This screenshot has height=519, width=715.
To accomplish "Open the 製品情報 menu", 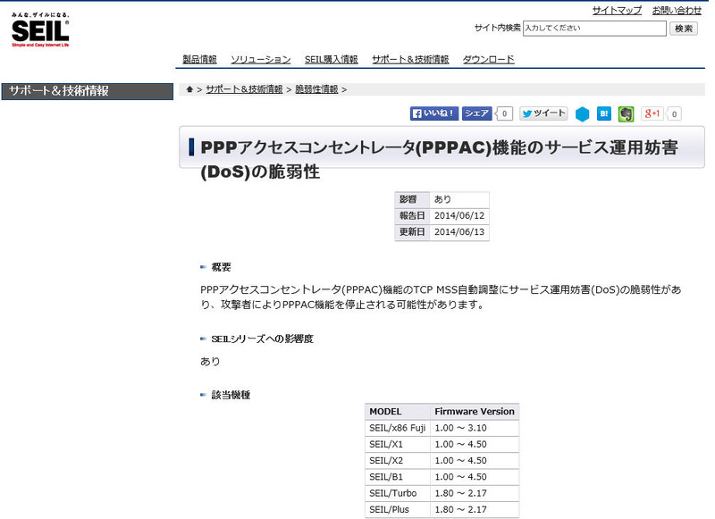I will pos(199,60).
